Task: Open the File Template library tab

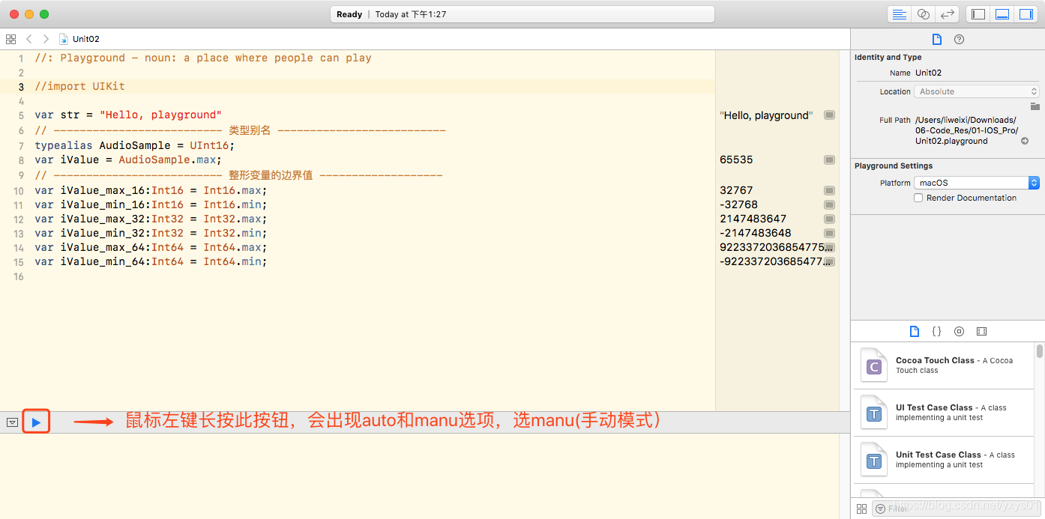Action: [914, 331]
